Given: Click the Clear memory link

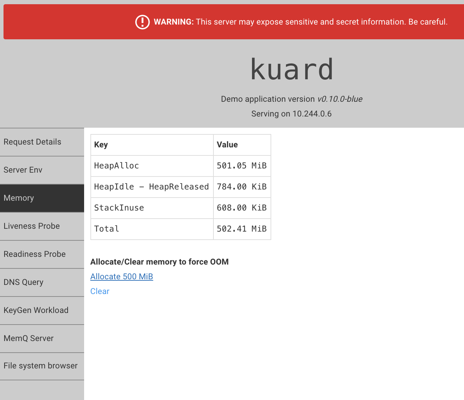Looking at the screenshot, I should (x=100, y=291).
